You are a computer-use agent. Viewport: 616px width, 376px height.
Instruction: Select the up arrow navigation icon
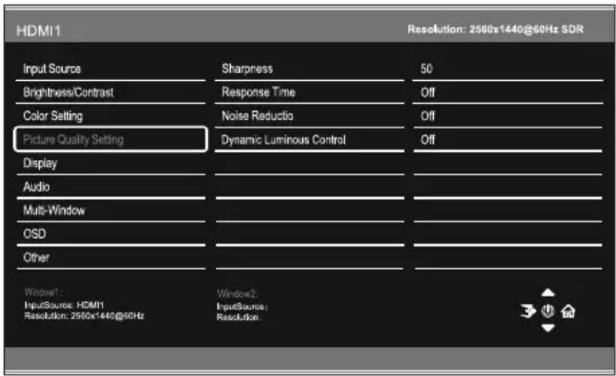[x=547, y=292]
